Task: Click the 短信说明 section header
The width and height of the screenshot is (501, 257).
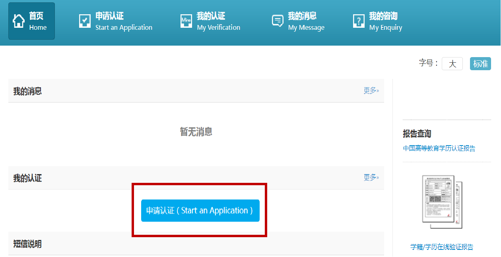Action: point(27,244)
